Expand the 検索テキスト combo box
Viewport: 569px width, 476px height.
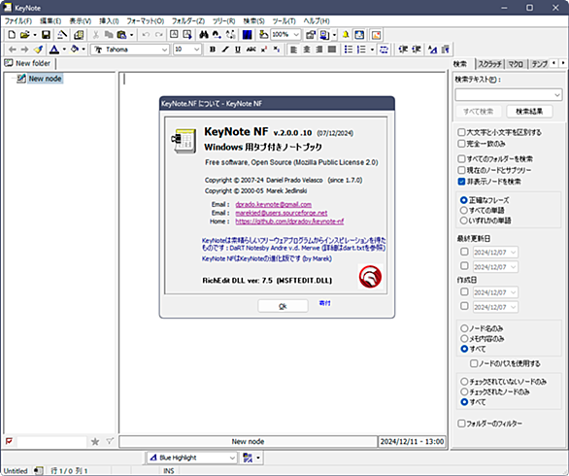(x=557, y=95)
